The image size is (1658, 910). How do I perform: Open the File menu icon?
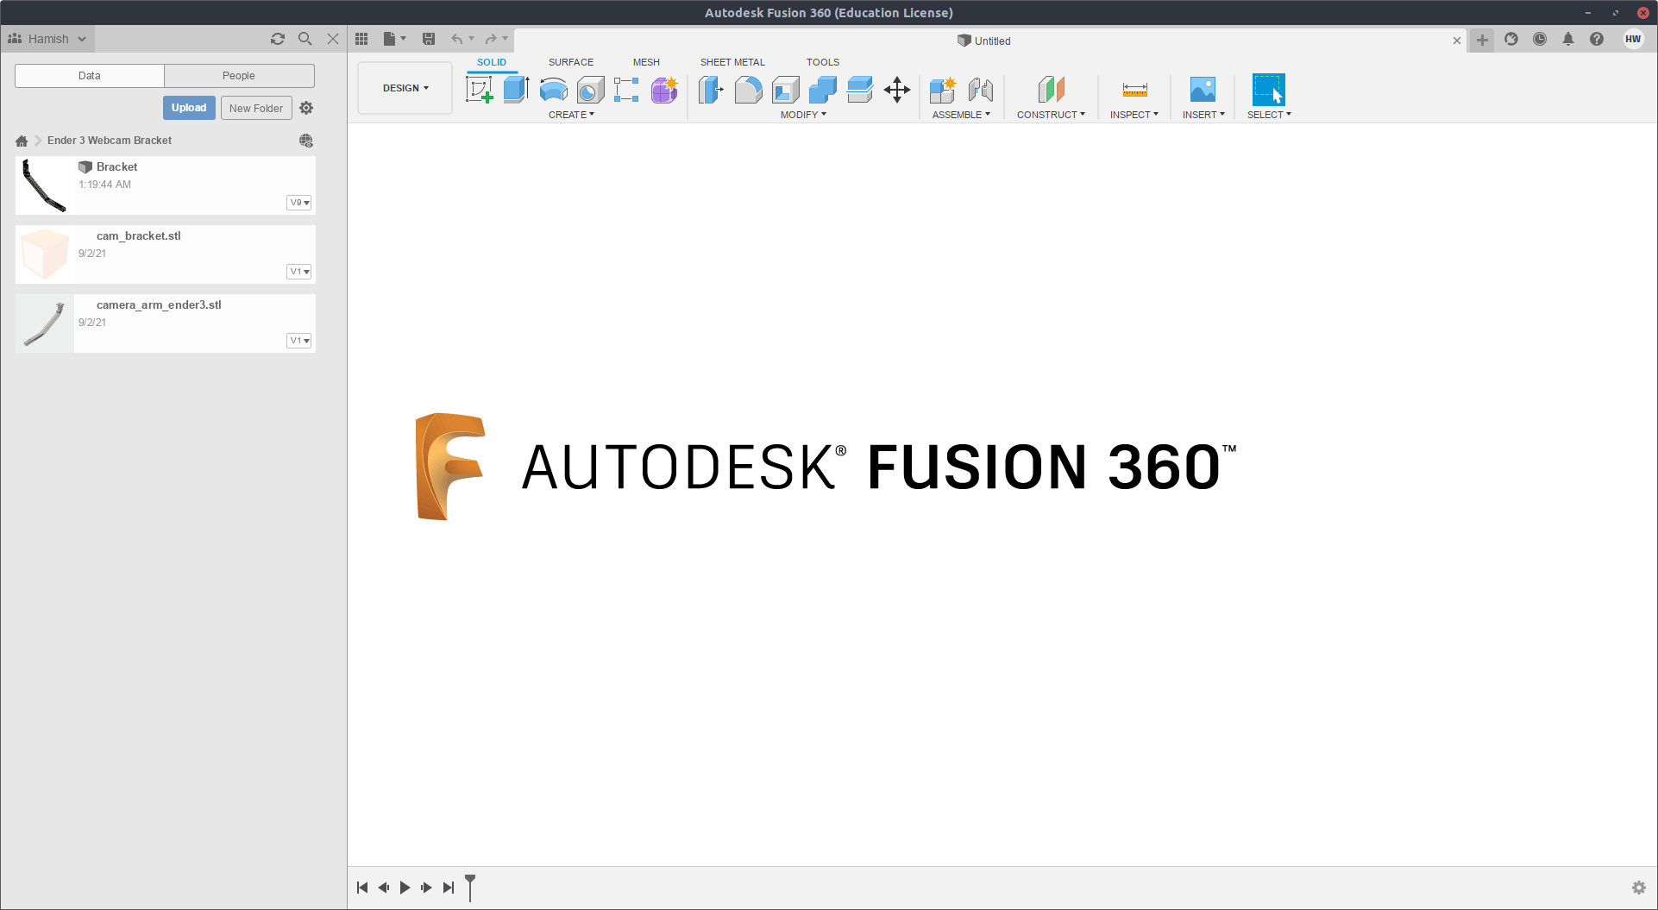394,39
